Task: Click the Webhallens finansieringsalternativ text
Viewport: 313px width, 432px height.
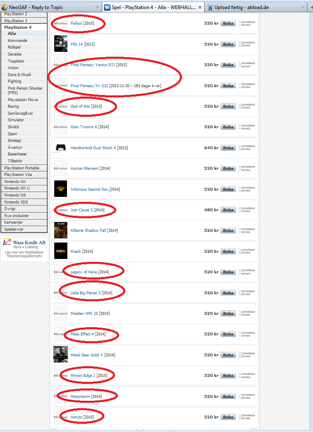Action: (x=24, y=254)
